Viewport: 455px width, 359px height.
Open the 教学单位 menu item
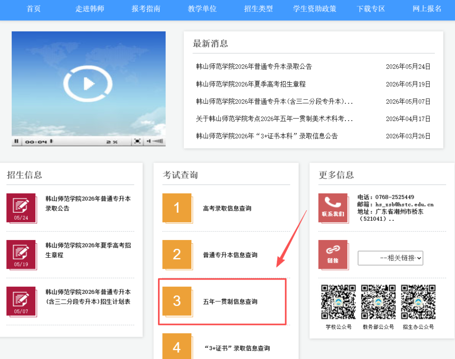point(202,9)
